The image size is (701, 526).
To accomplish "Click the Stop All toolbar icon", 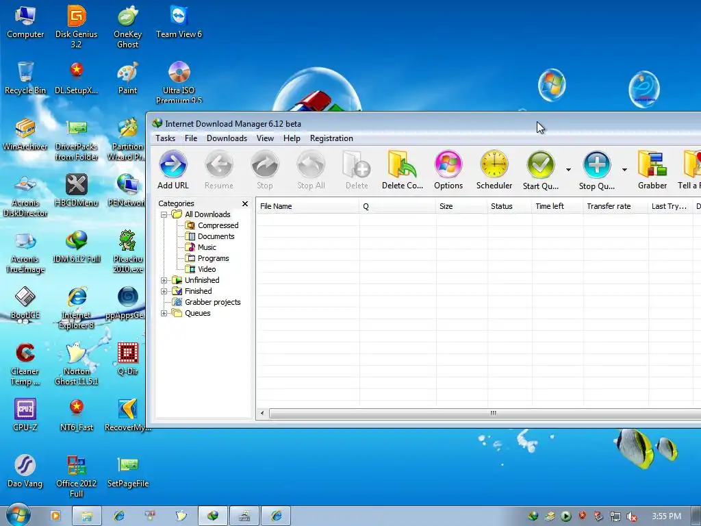I will pos(311,170).
